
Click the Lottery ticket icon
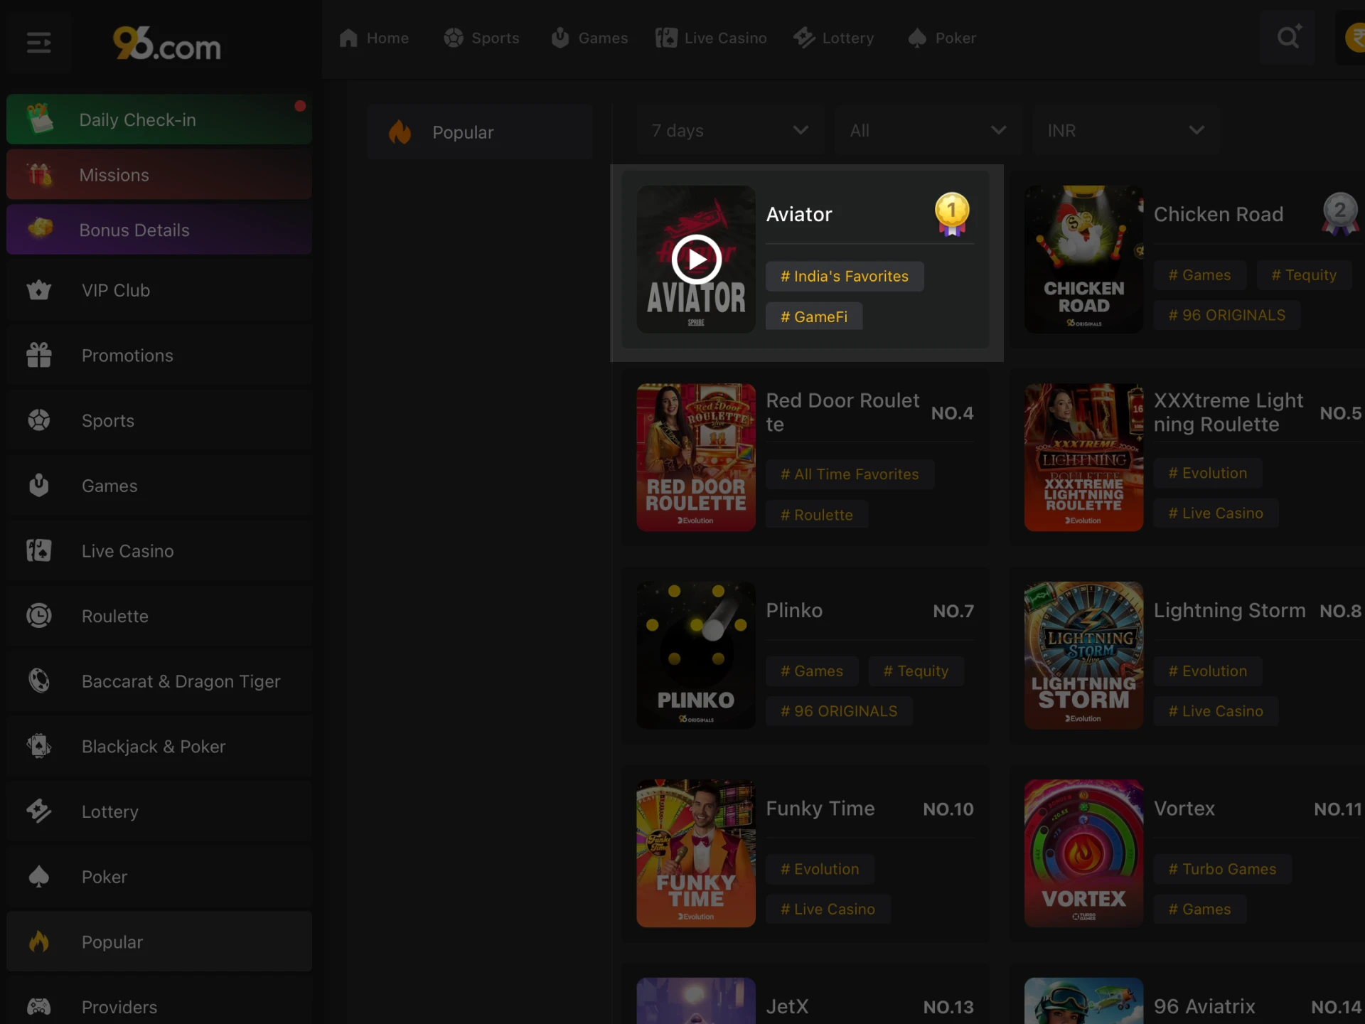point(39,811)
